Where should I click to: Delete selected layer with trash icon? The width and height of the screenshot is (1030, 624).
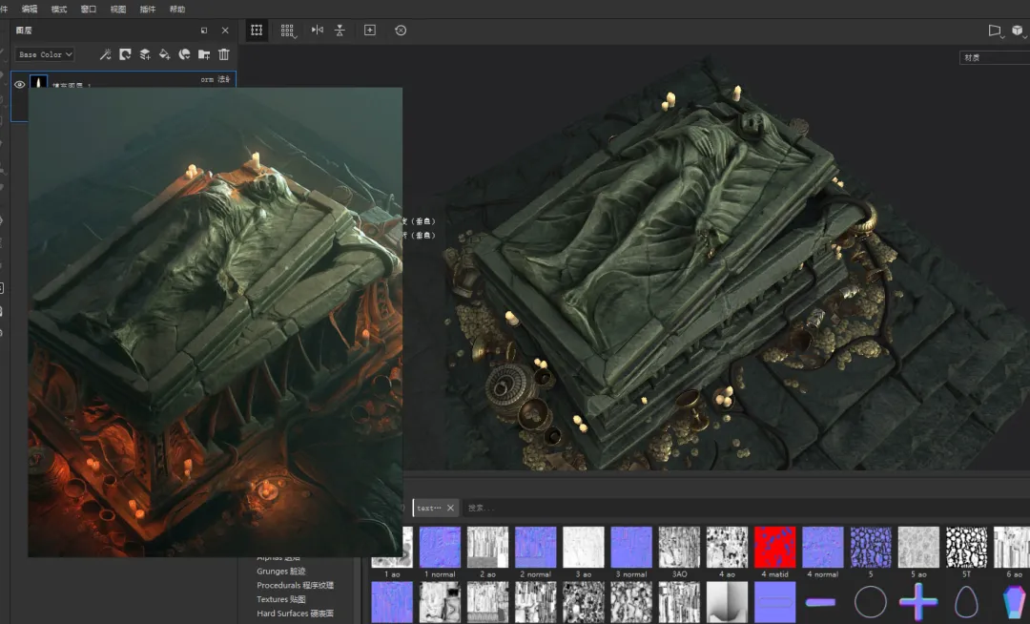click(224, 54)
